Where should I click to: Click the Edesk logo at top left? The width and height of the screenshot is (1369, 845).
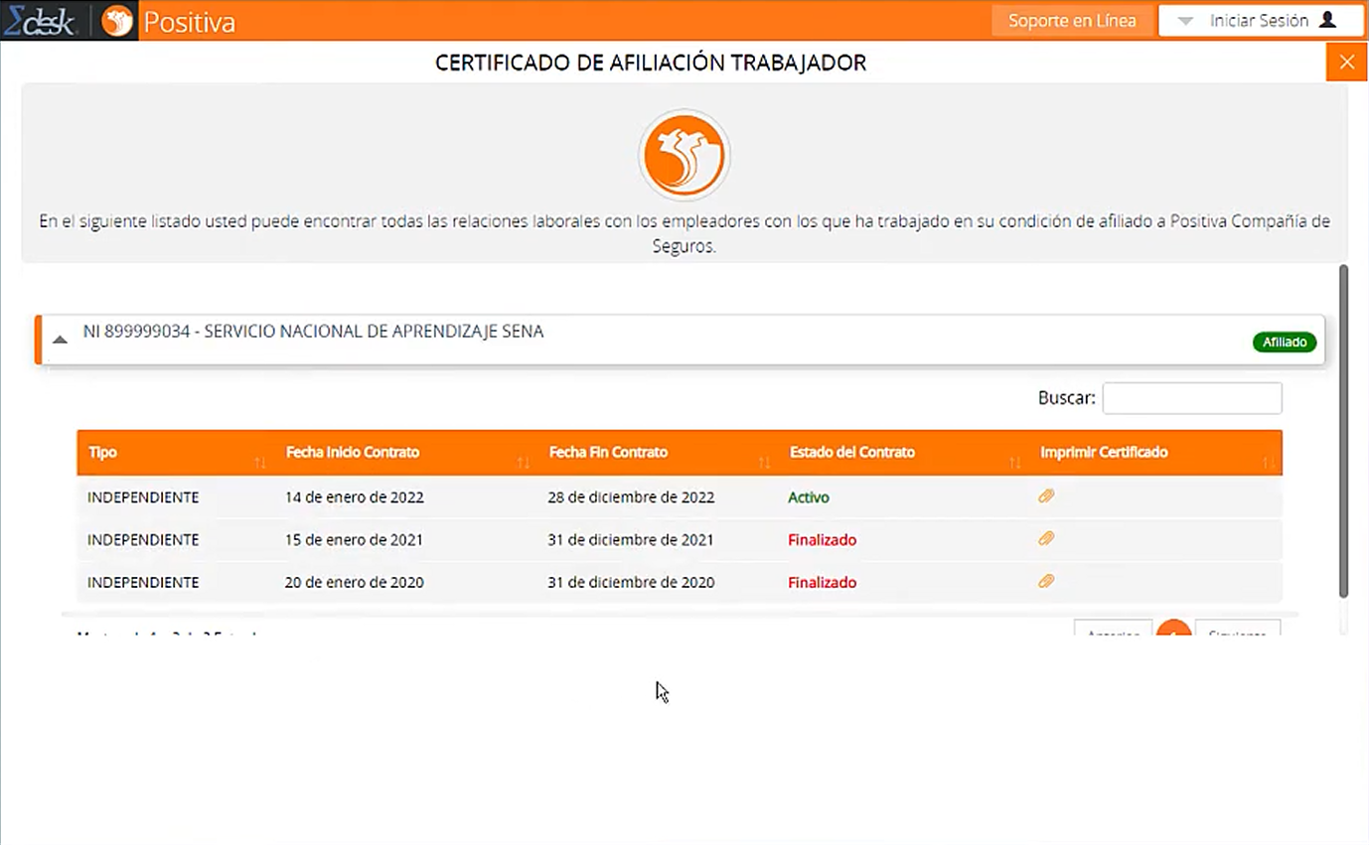(40, 20)
